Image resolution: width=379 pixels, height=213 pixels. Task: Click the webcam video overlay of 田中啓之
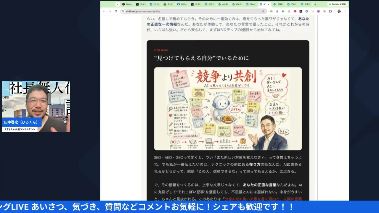(36, 106)
